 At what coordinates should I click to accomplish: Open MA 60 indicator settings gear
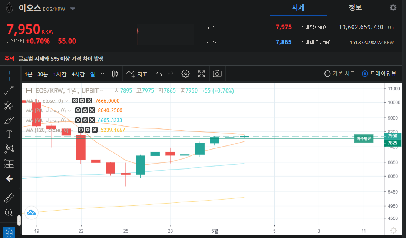click(85, 120)
